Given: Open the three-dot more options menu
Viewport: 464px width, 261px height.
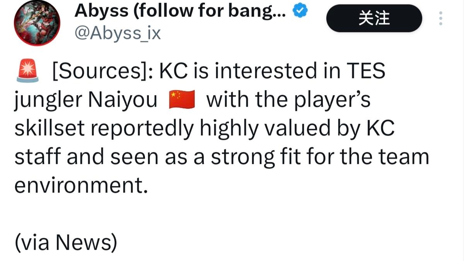Looking at the screenshot, I should click(441, 19).
